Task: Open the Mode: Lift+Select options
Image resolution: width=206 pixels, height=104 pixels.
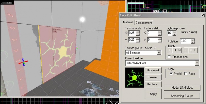Action: click(182, 88)
